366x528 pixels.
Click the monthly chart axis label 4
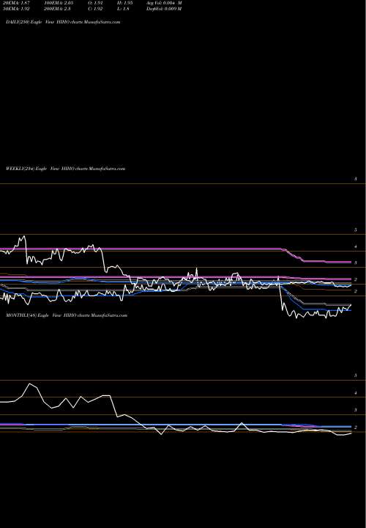click(356, 393)
